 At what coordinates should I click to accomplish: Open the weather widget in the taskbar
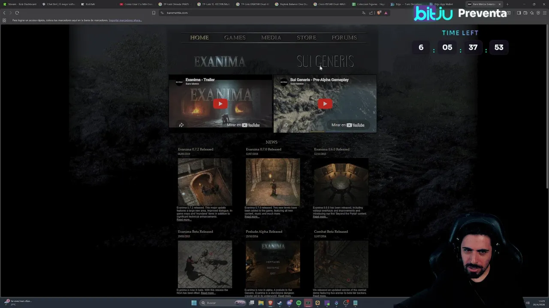point(18,302)
